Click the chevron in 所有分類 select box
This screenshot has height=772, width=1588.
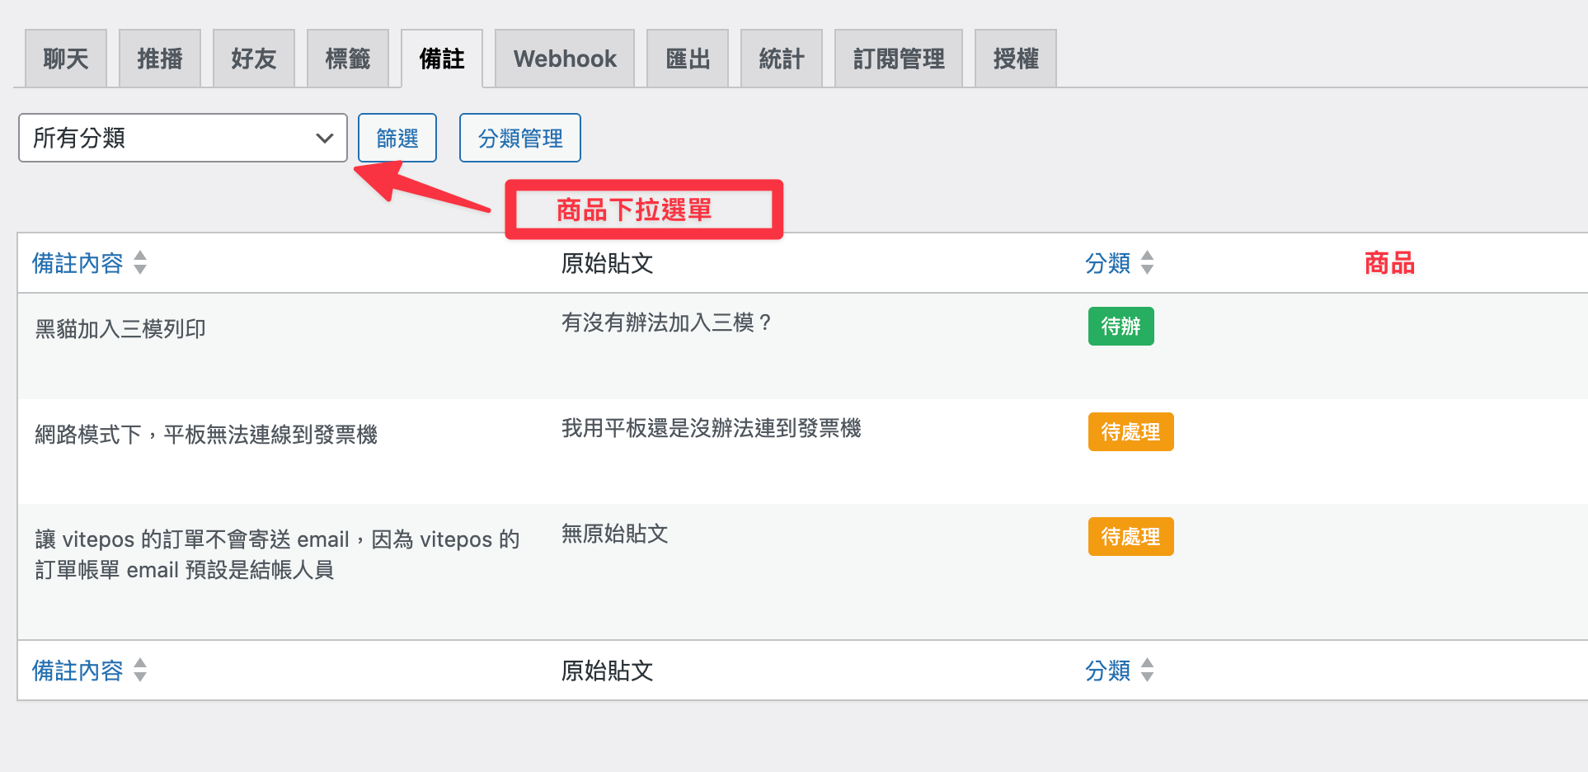[x=325, y=138]
